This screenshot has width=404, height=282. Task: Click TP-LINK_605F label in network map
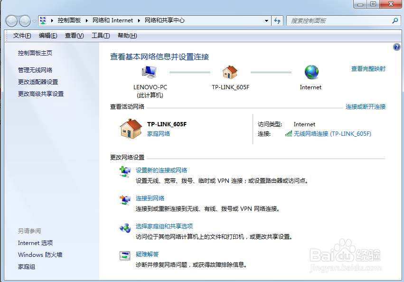(x=230, y=87)
